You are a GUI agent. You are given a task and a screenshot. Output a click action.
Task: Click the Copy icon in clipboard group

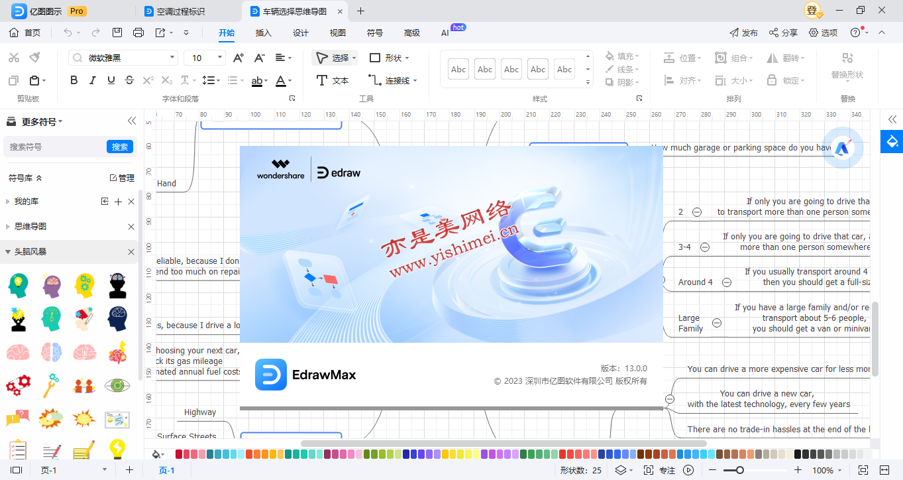[14, 81]
